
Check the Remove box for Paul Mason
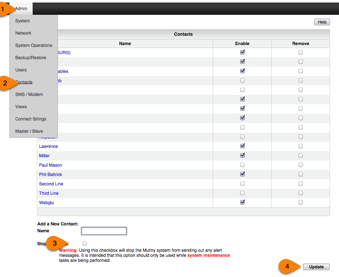point(301,165)
